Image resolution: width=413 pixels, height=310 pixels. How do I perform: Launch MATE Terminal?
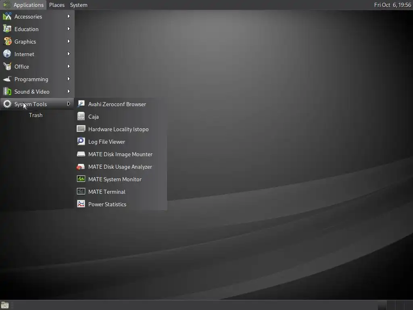[x=121, y=192]
